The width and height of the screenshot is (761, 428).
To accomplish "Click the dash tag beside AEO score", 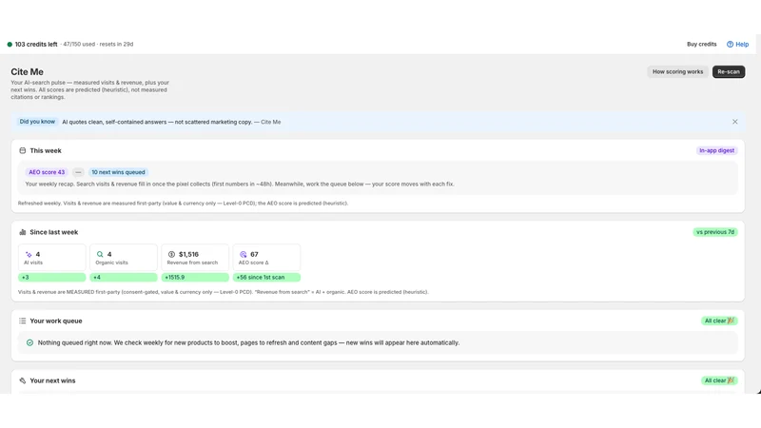I will [x=78, y=172].
